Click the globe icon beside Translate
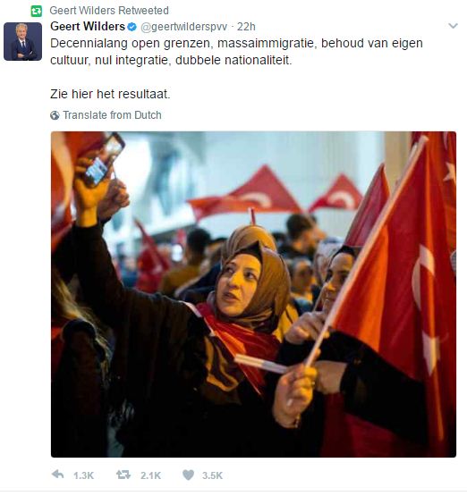Image resolution: width=467 pixels, height=496 pixels. click(x=55, y=115)
